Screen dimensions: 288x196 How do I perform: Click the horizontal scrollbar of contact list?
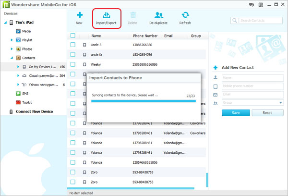coord(131,188)
